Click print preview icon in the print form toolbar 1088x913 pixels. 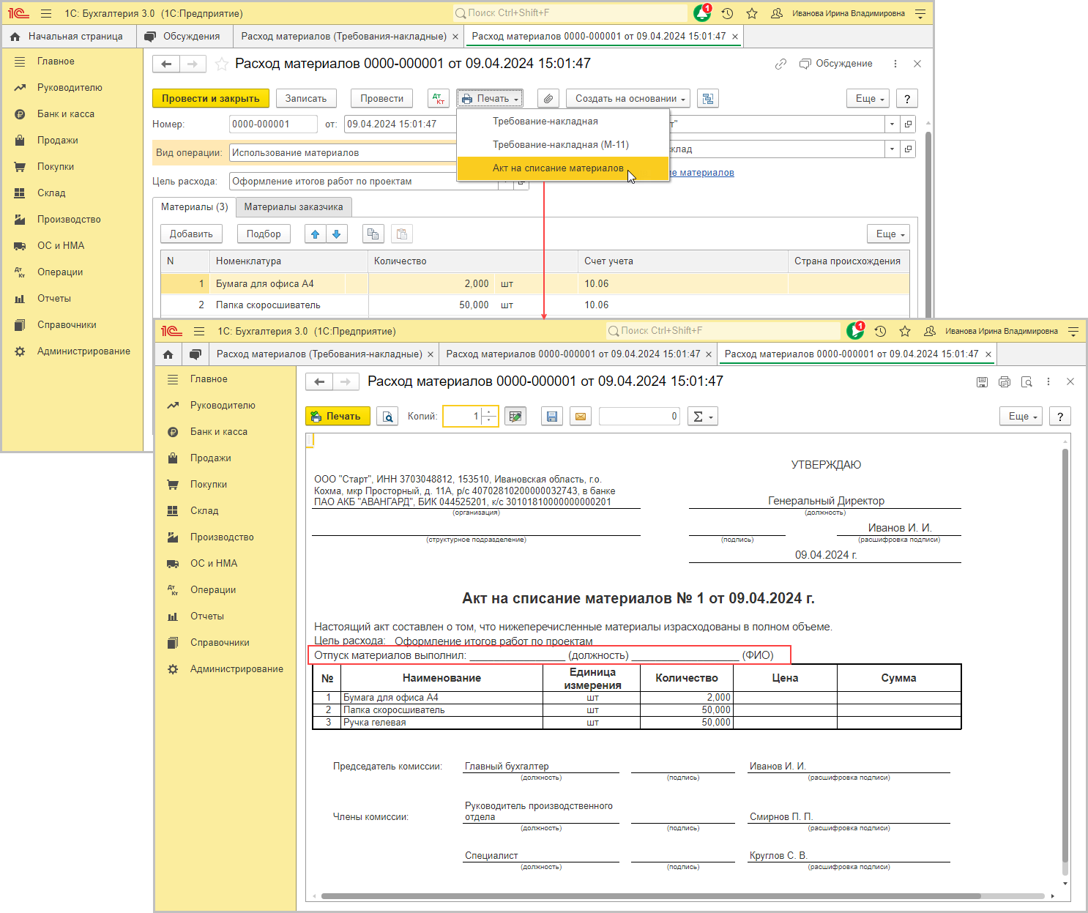(387, 416)
